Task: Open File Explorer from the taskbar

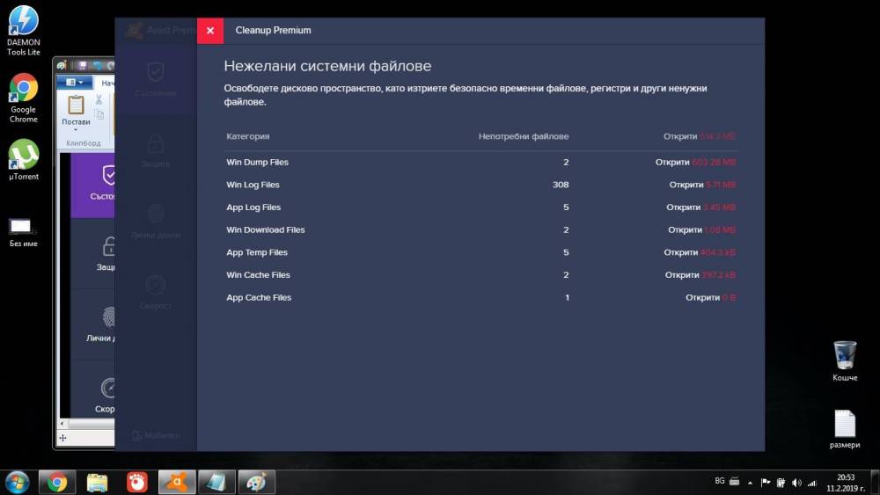Action: 97,482
